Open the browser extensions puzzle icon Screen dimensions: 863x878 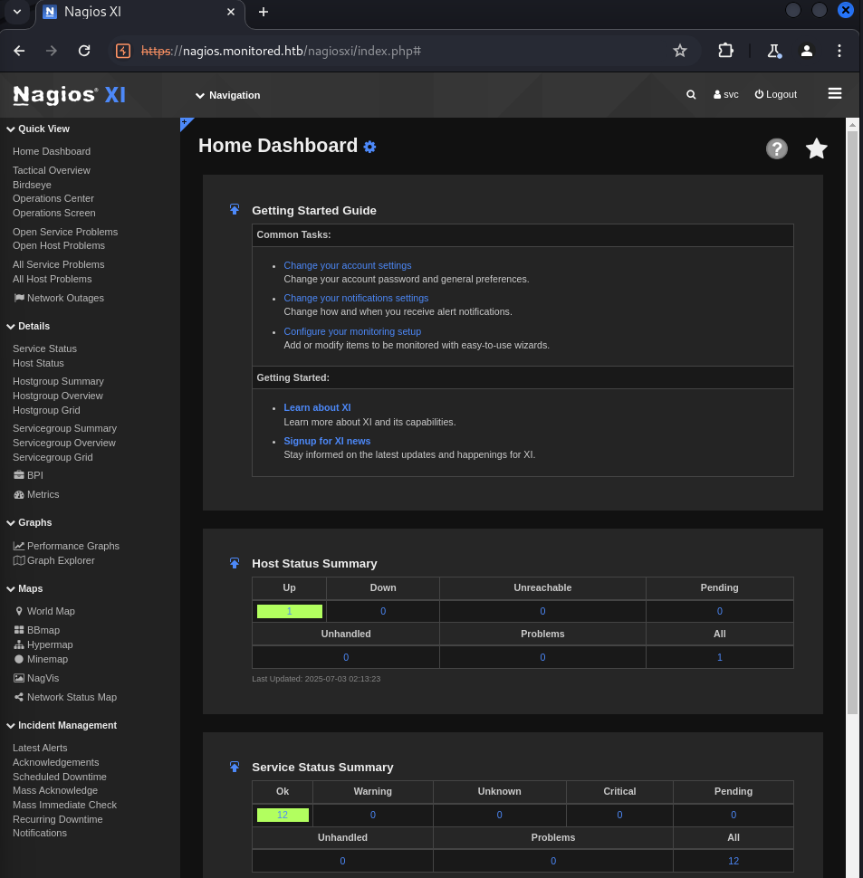pos(725,51)
